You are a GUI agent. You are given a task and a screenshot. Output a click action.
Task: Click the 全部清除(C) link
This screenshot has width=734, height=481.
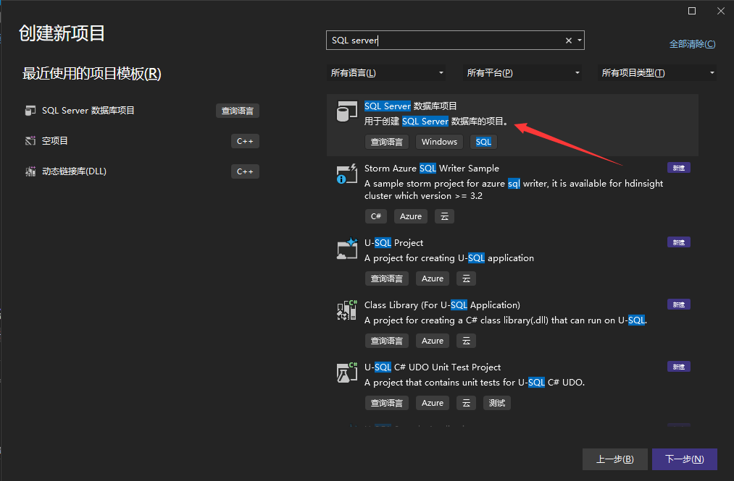point(693,44)
